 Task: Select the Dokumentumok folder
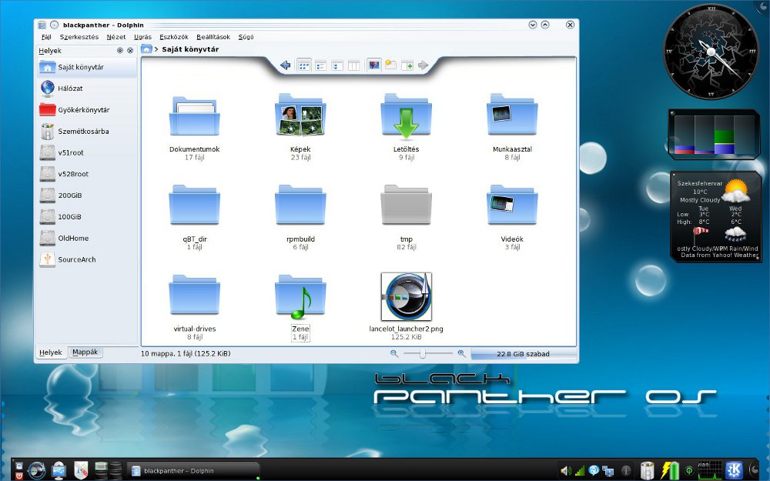coord(195,128)
